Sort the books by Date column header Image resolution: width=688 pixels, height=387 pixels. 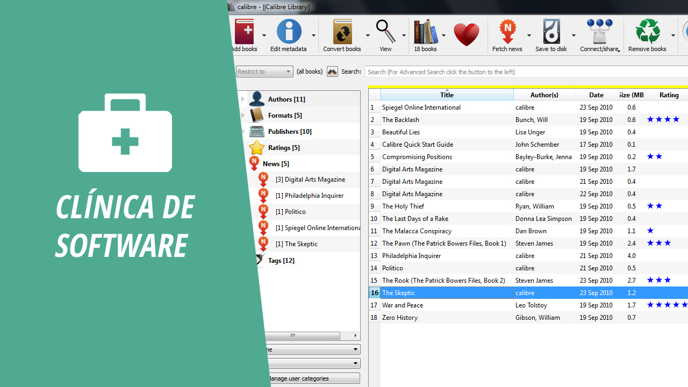tap(596, 95)
